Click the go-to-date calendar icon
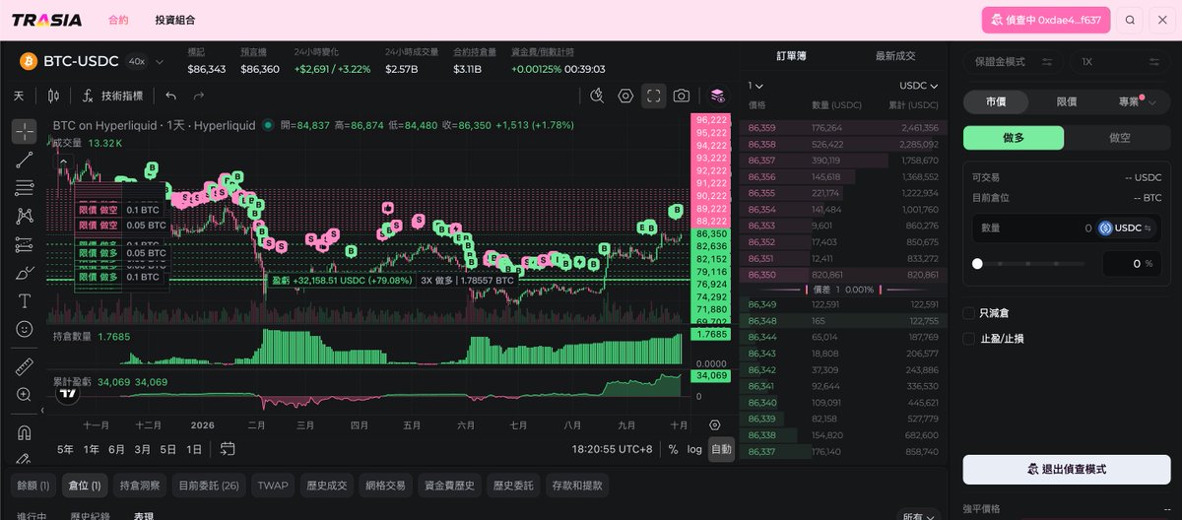The width and height of the screenshot is (1182, 520). 228,449
